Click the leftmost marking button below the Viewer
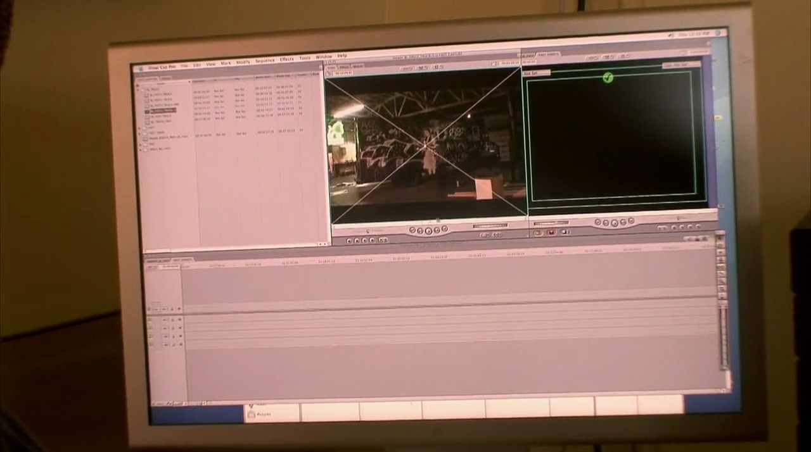The image size is (811, 452). 350,241
